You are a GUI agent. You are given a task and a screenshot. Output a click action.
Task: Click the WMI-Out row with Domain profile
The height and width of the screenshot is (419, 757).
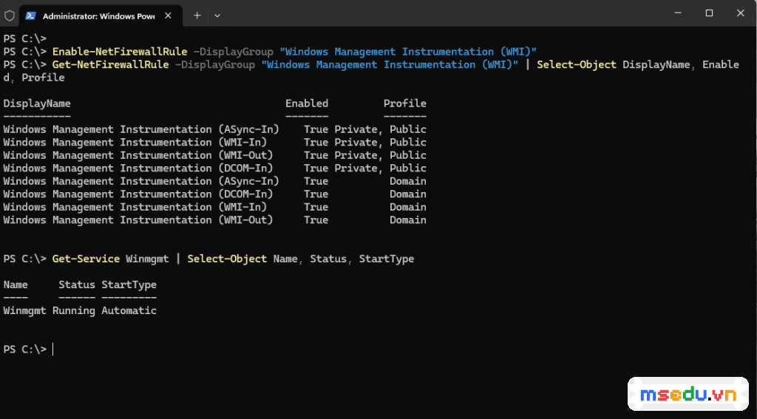pos(215,220)
